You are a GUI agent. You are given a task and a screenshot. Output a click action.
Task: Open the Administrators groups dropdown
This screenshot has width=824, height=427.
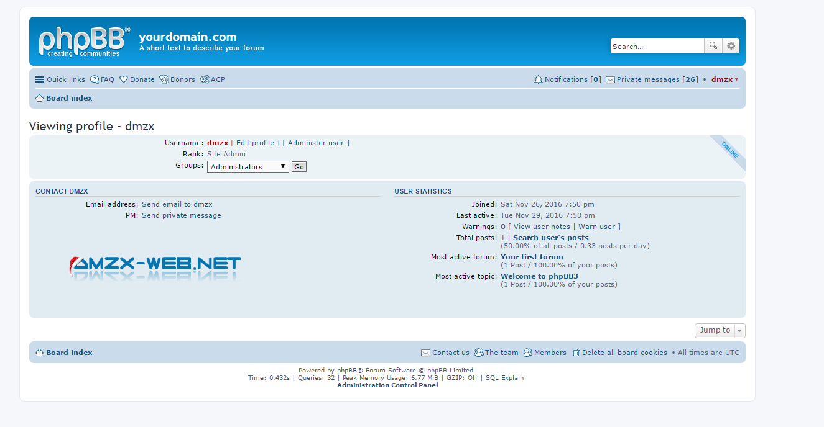[248, 166]
